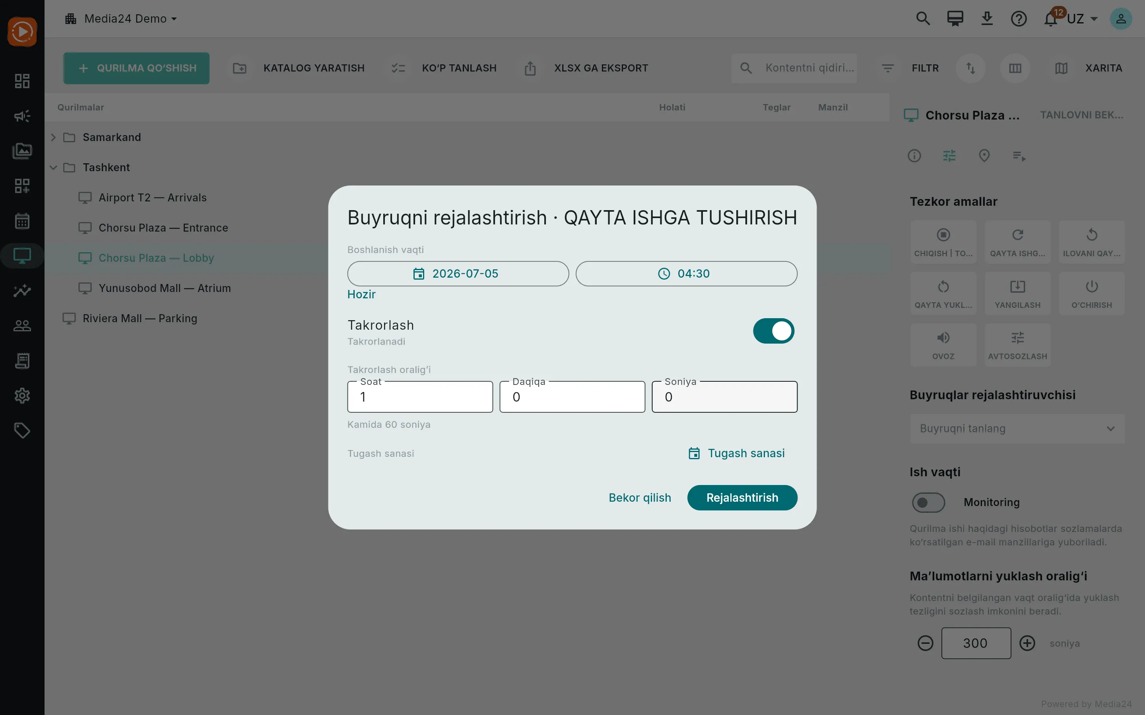The image size is (1145, 715).
Task: Open the analytics chart sidebar icon
Action: click(x=22, y=291)
